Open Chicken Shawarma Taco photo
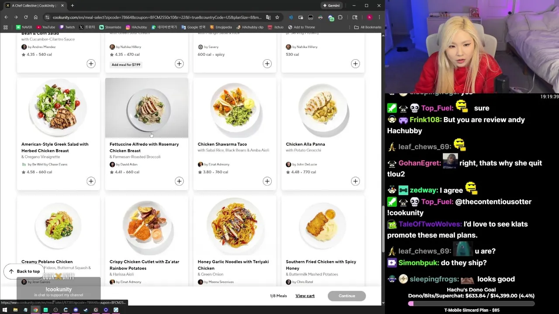559x314 pixels. pos(235,108)
